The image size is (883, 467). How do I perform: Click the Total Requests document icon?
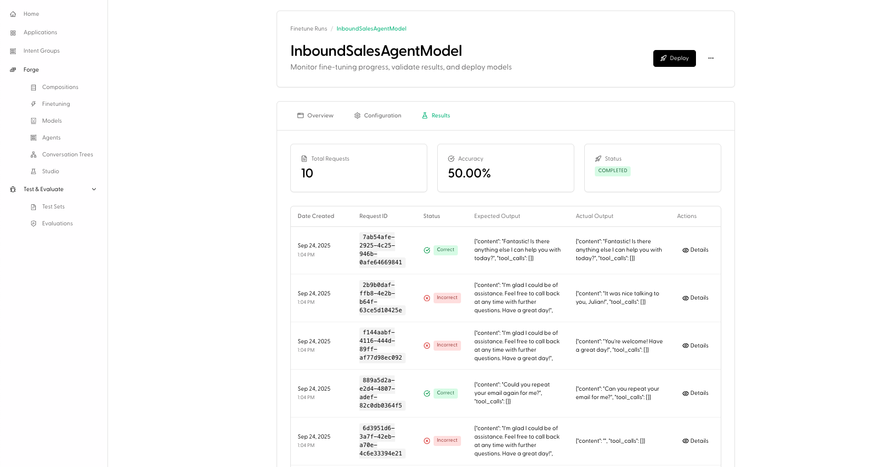[x=304, y=158]
